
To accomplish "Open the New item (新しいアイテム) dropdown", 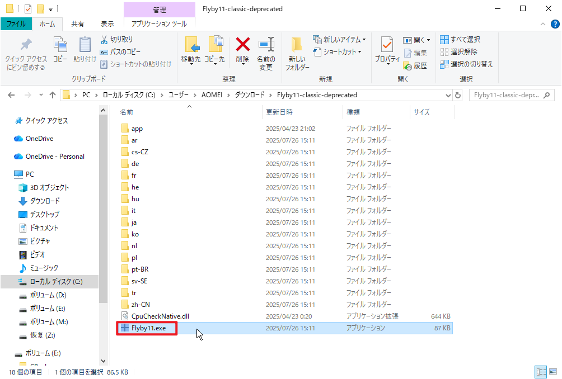I will (339, 39).
